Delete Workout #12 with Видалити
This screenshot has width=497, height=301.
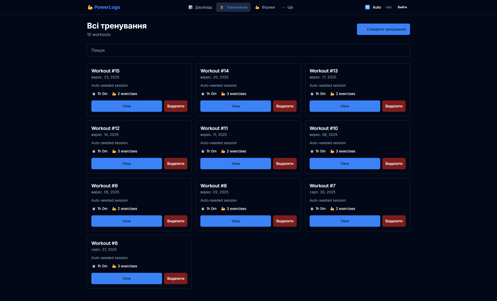[x=176, y=164]
